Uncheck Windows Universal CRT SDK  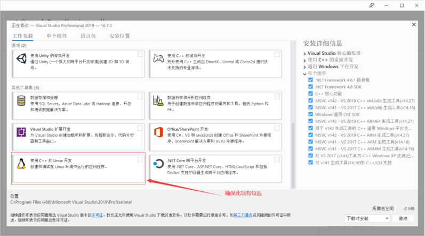(x=311, y=114)
